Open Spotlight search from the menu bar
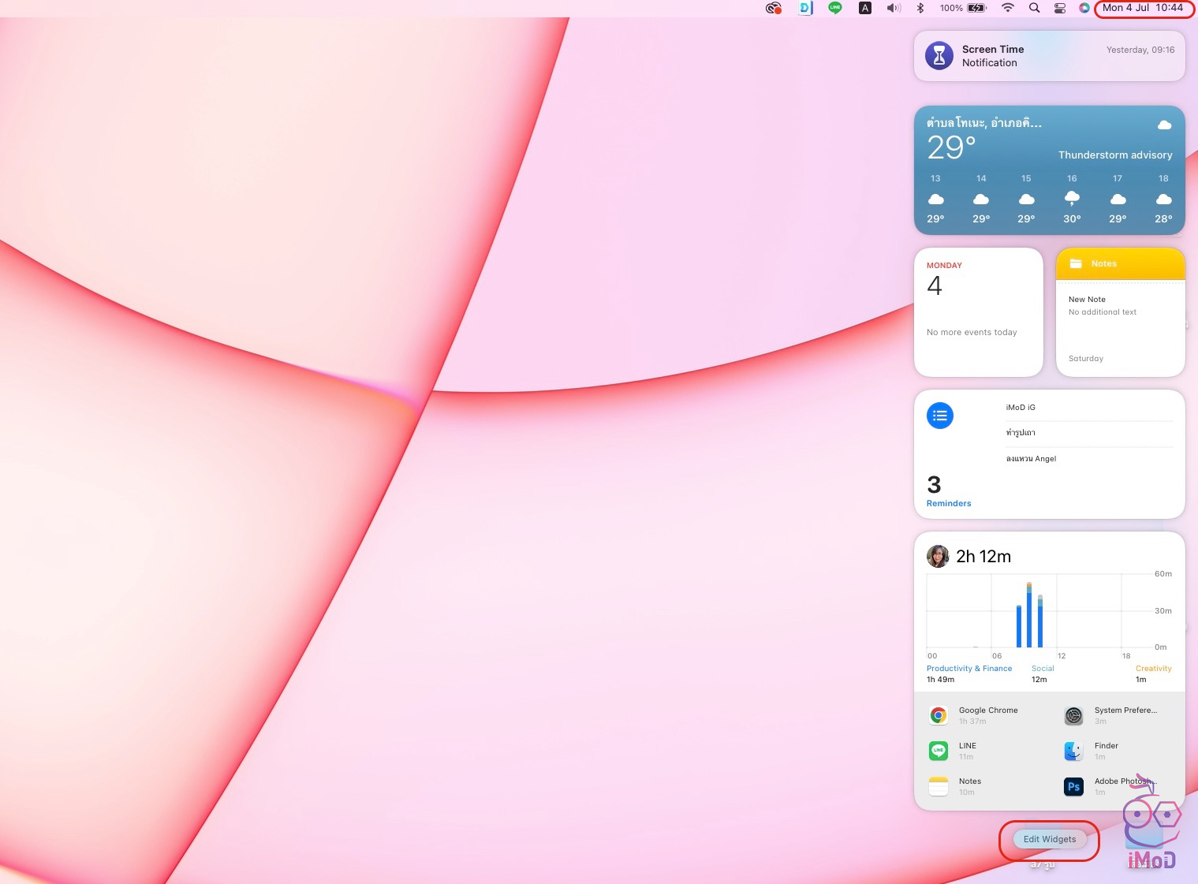This screenshot has height=884, width=1198. click(1034, 8)
